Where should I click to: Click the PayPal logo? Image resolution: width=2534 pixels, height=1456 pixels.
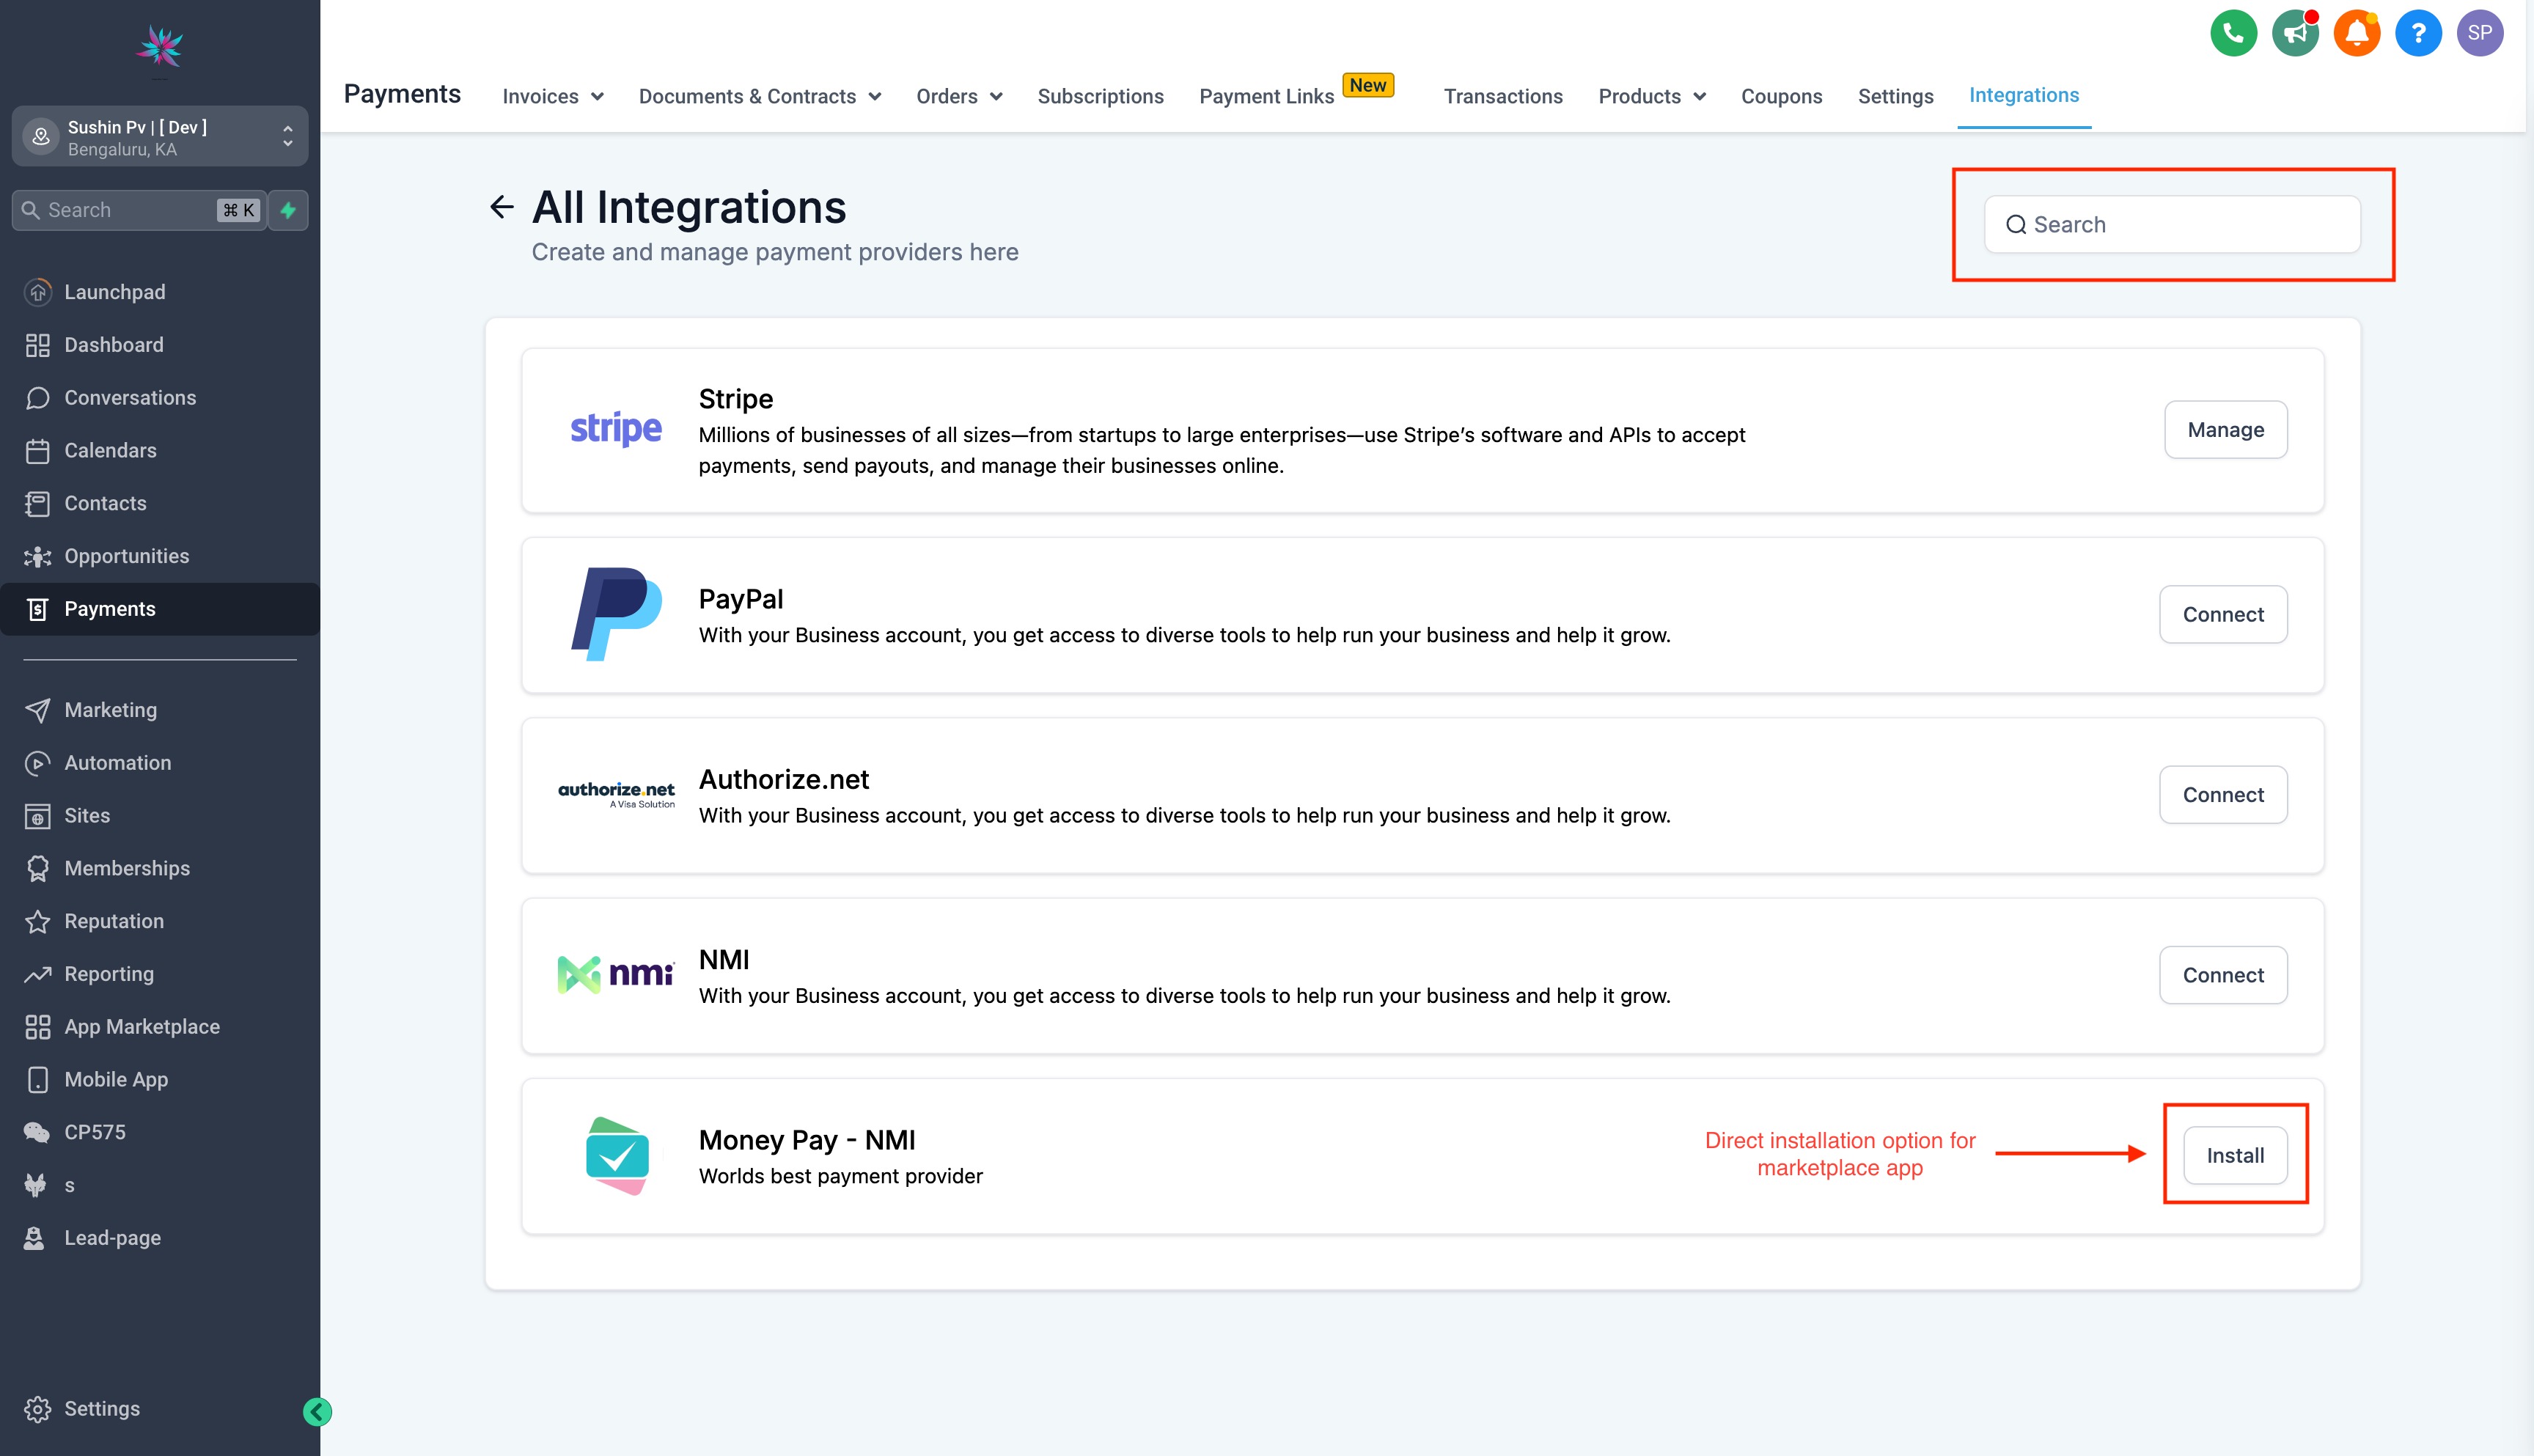pos(616,613)
